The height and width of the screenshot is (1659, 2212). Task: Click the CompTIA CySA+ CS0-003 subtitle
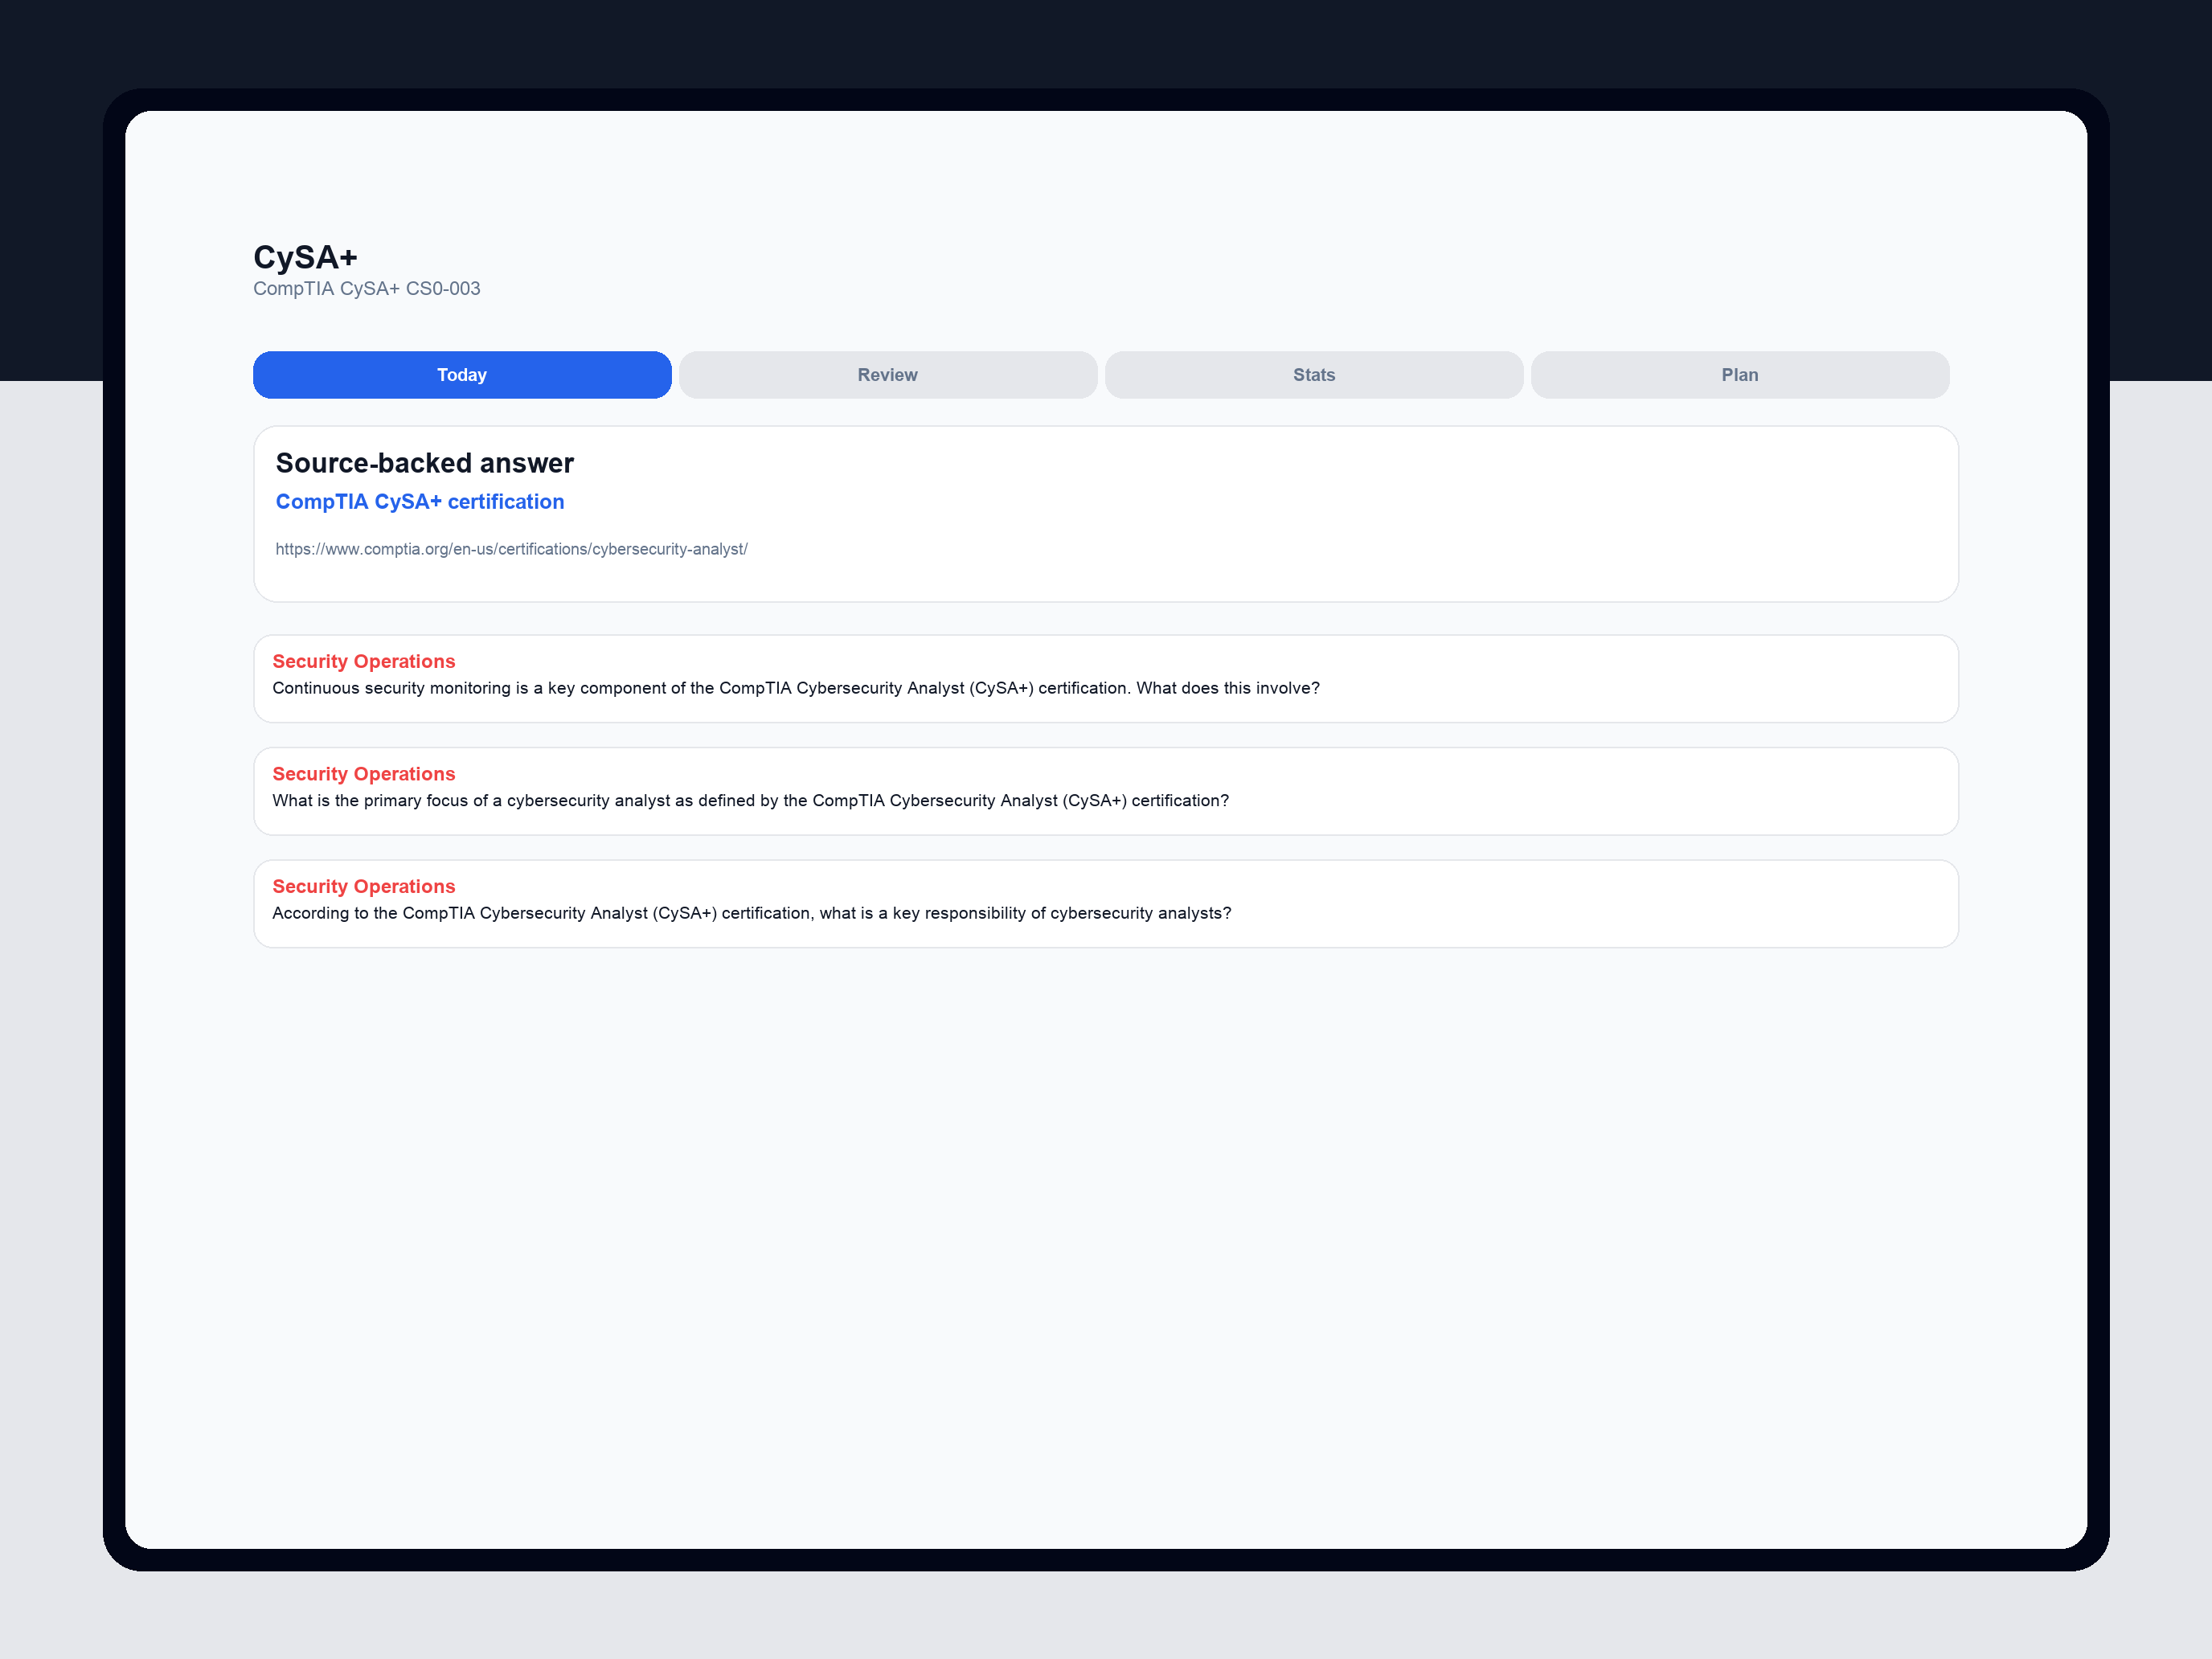click(367, 288)
